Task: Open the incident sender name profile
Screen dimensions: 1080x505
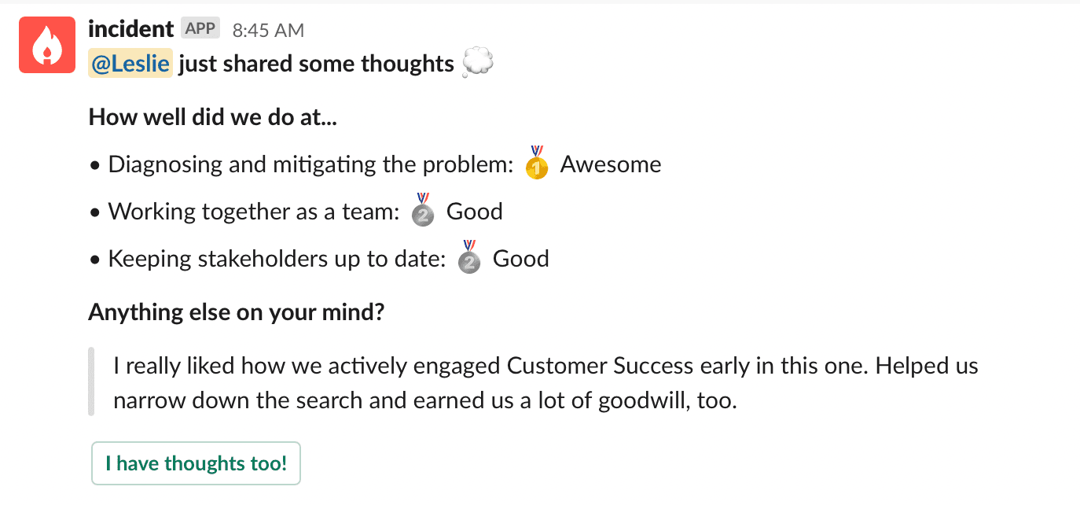Action: click(x=130, y=29)
